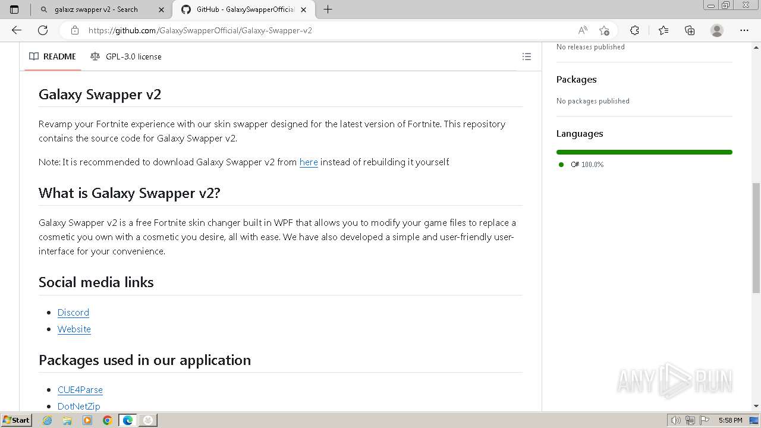This screenshot has width=761, height=428.
Task: Click the 5:58 PM system clock
Action: click(x=730, y=420)
